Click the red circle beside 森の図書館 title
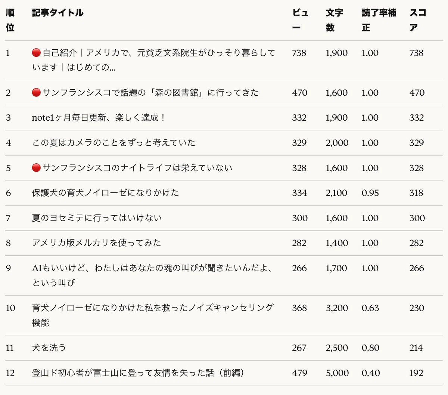448x395 pixels. 36,93
